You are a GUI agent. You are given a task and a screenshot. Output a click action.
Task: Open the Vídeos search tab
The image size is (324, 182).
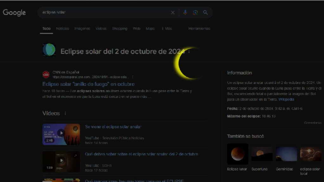coord(101,28)
